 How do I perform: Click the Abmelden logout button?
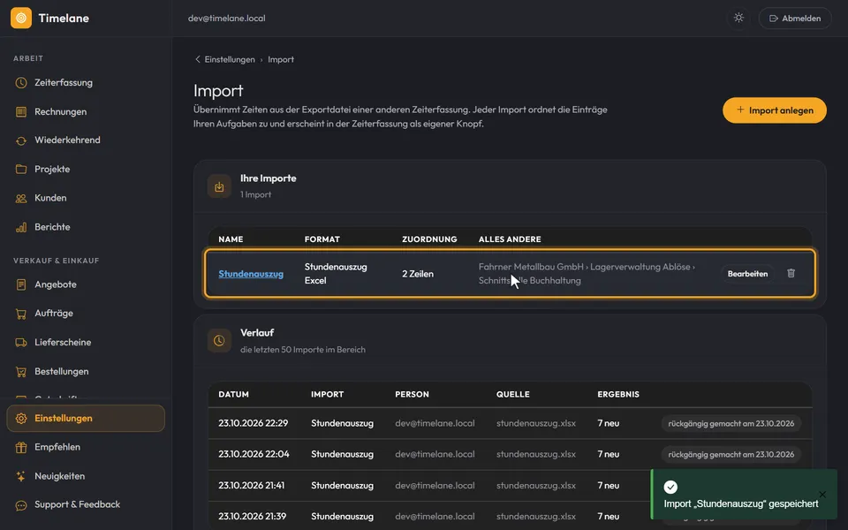(x=795, y=18)
